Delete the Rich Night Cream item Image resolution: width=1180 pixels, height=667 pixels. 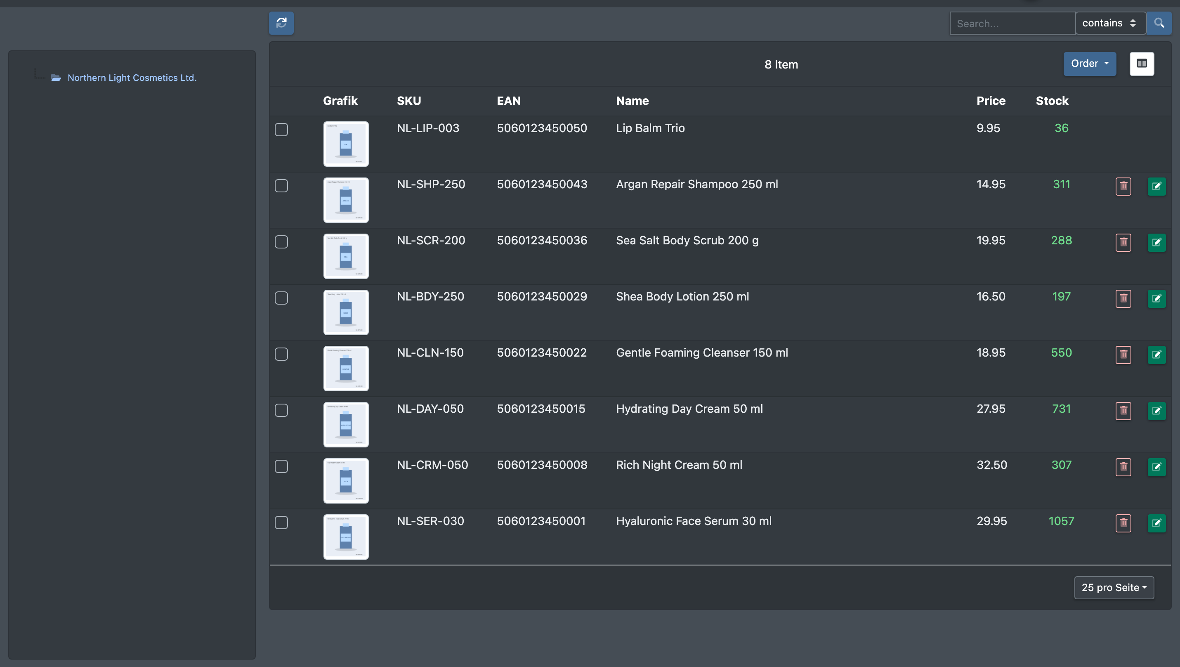[1123, 467]
